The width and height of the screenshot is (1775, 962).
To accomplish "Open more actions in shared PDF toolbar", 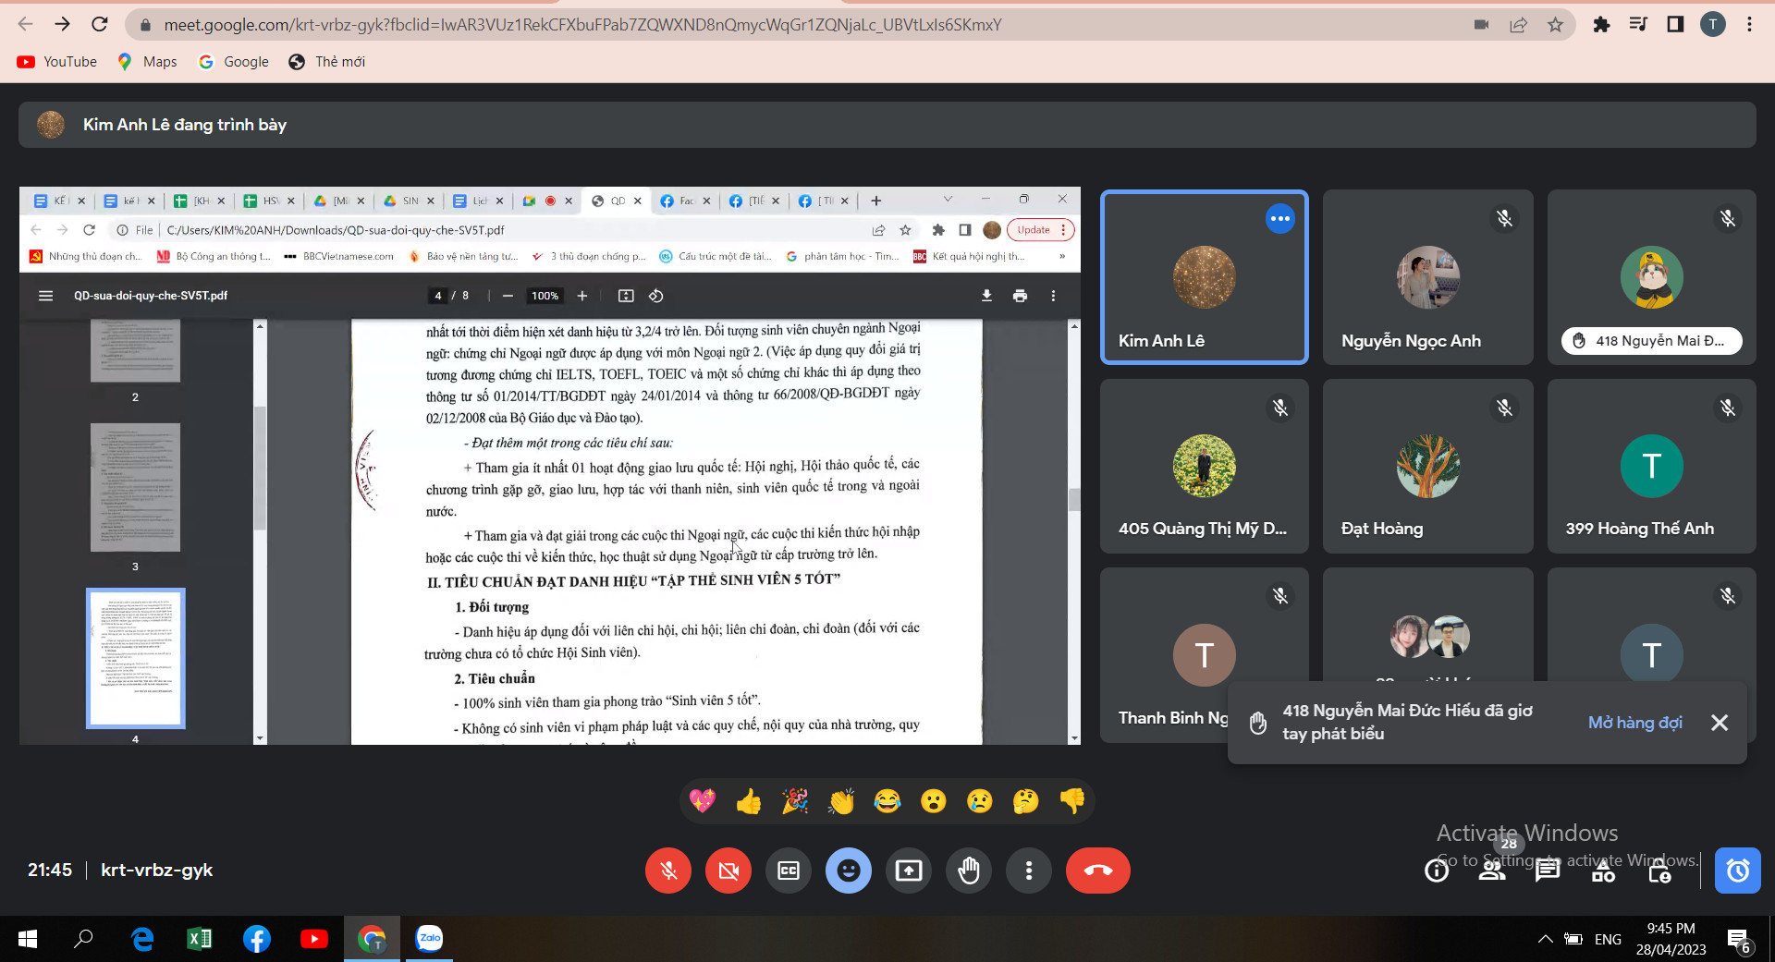I will [x=1053, y=296].
